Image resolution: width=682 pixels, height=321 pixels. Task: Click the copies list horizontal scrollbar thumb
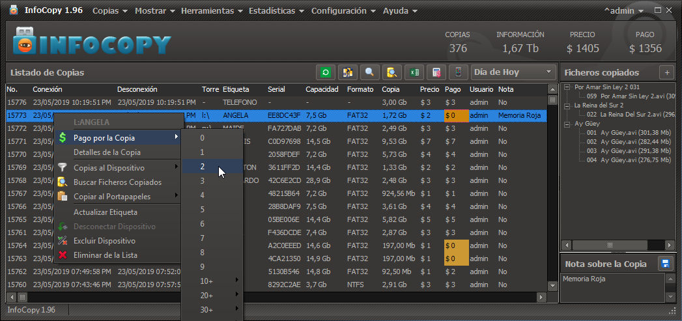click(21, 297)
